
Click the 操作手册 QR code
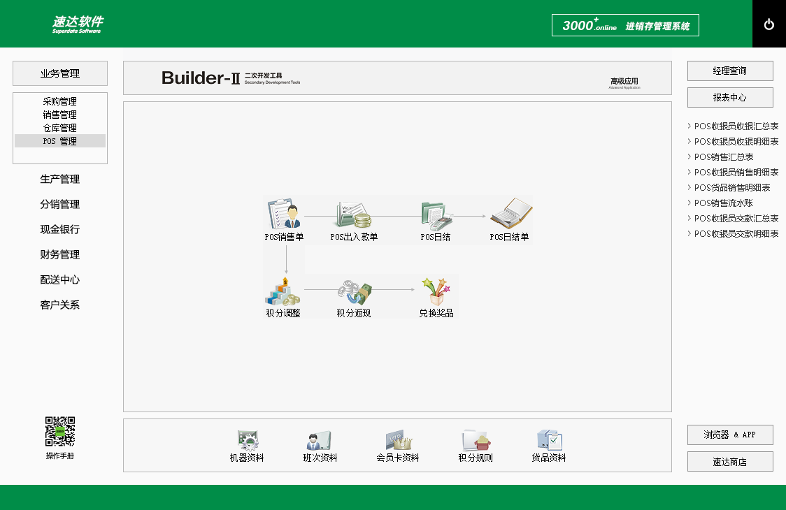coord(60,432)
